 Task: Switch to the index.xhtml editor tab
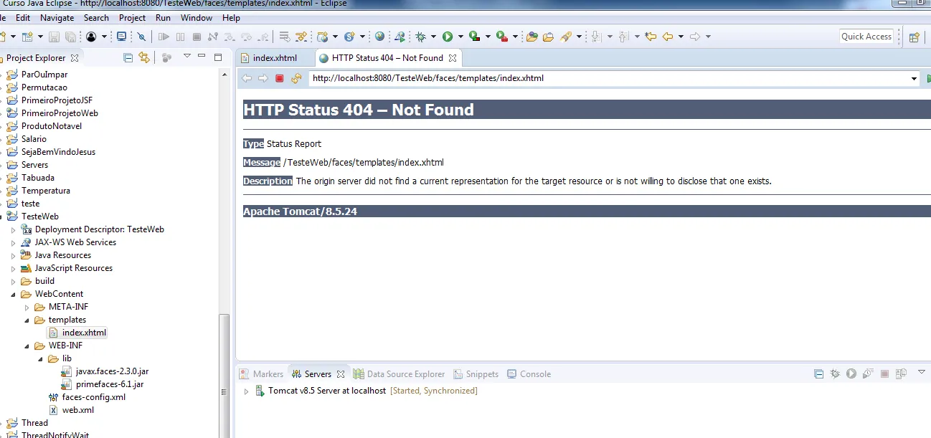pos(274,57)
